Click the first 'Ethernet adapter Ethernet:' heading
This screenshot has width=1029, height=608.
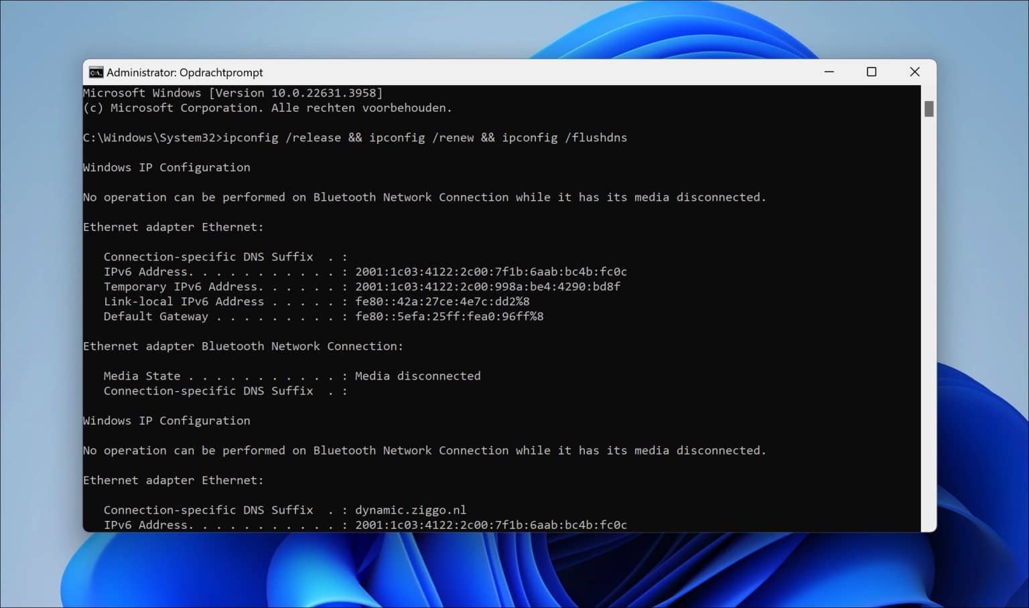pos(174,227)
